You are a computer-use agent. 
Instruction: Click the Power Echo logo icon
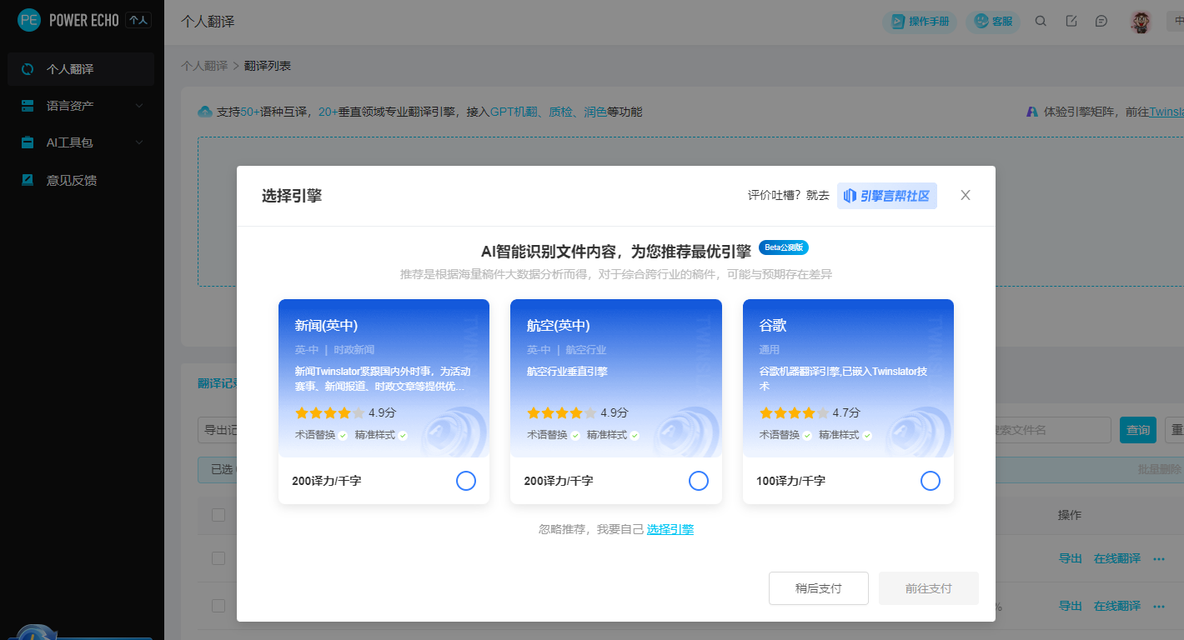[29, 21]
